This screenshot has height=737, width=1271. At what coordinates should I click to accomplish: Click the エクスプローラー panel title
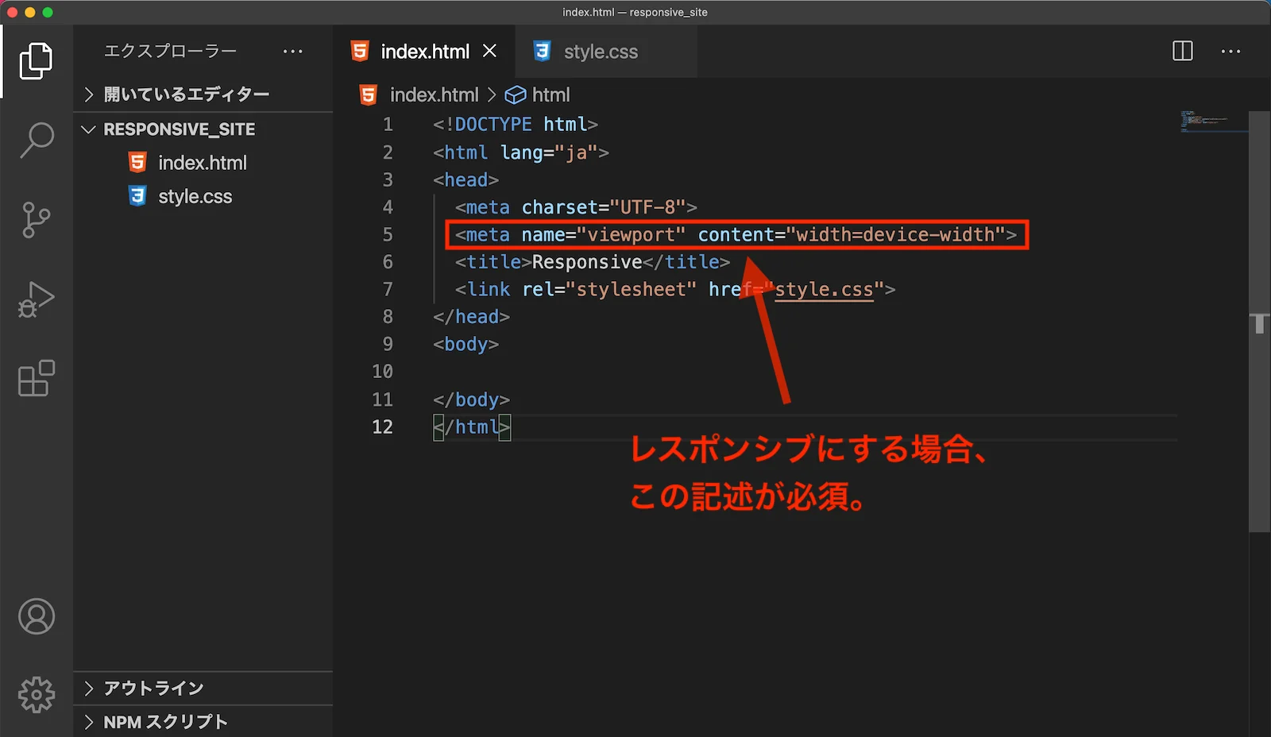tap(171, 52)
